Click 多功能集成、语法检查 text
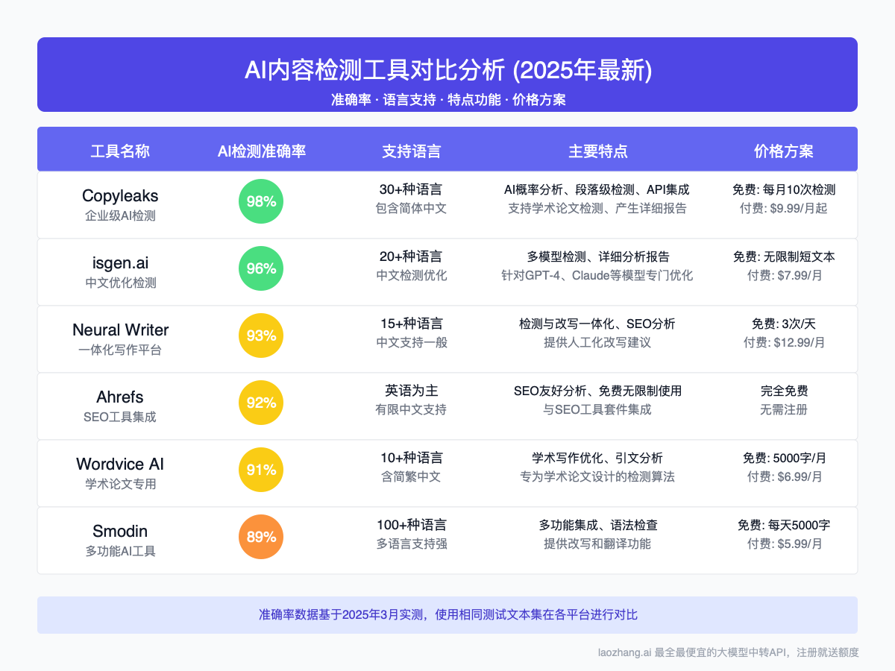The width and height of the screenshot is (895, 671). point(597,525)
